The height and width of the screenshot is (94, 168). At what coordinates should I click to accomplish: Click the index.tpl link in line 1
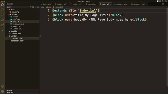click(x=88, y=11)
